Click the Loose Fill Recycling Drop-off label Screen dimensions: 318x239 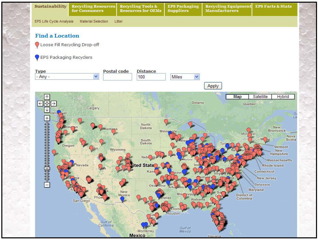(x=70, y=45)
